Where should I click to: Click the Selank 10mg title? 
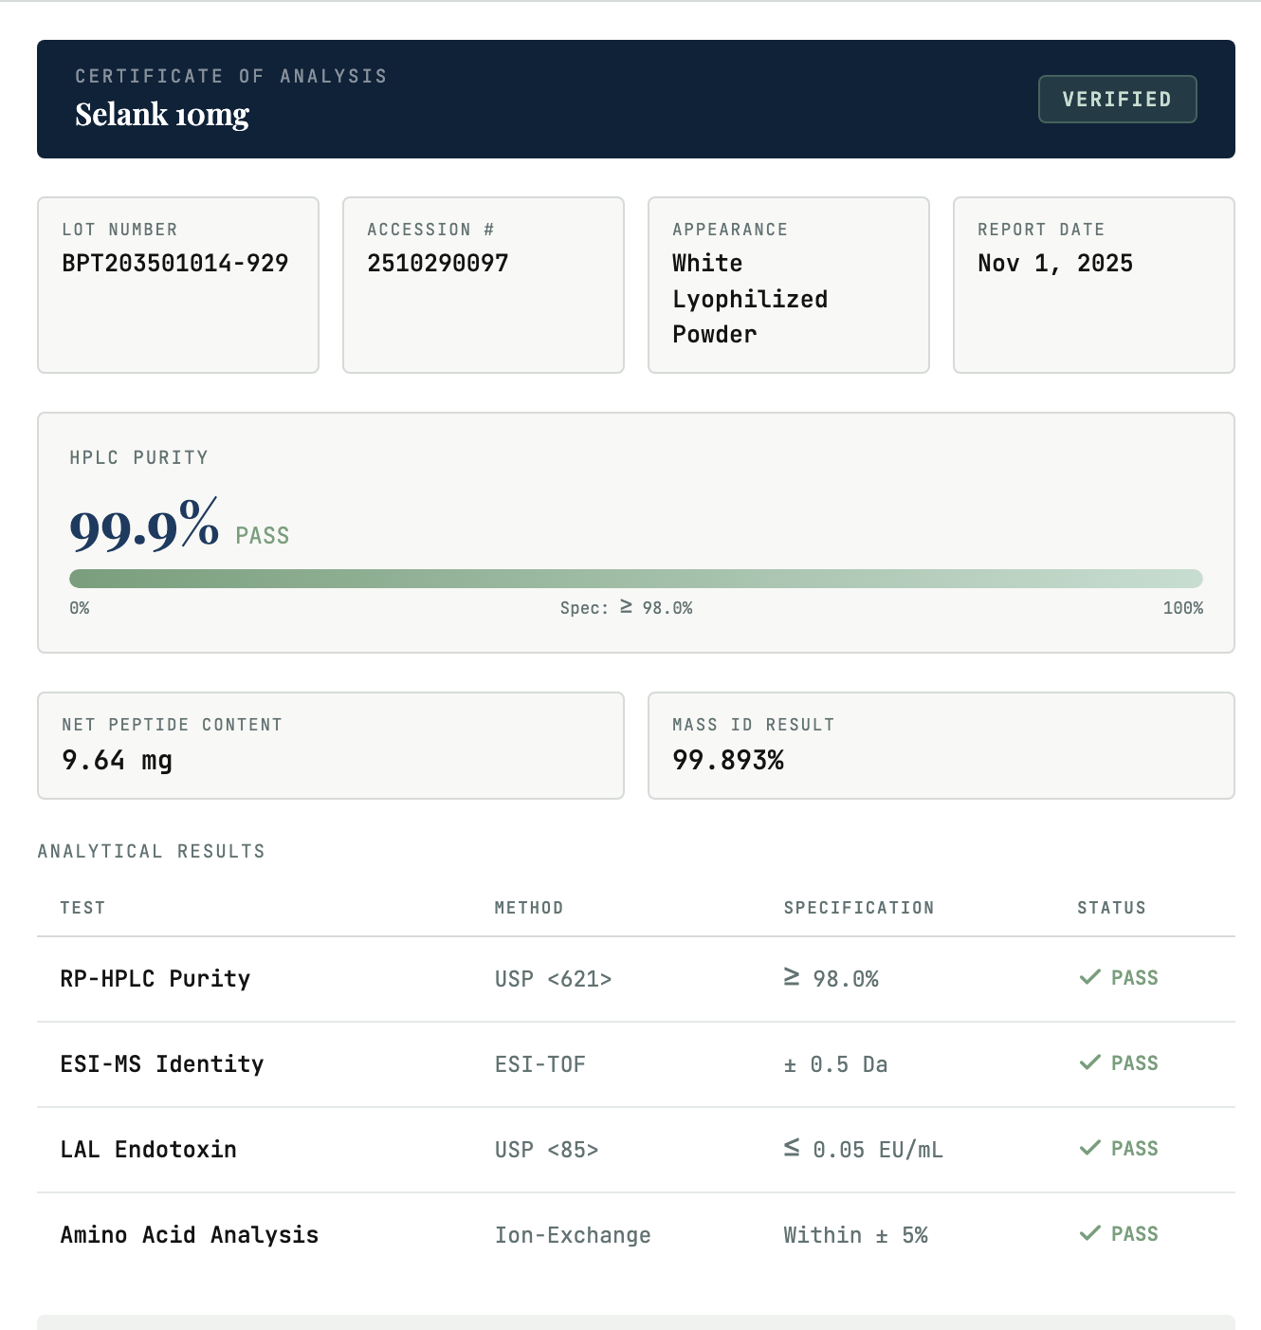pyautogui.click(x=162, y=115)
